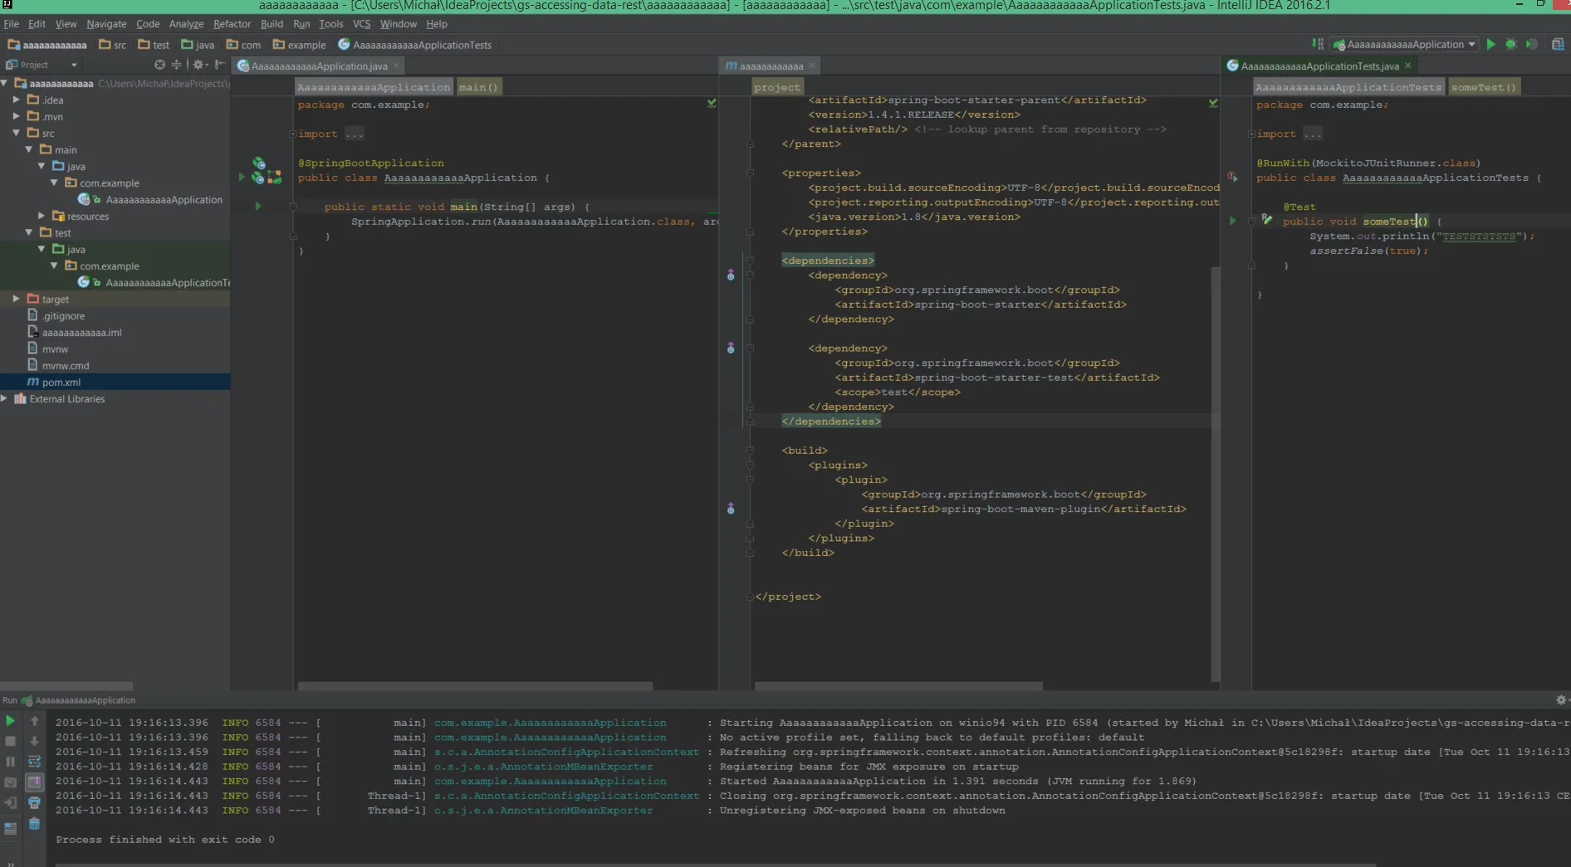Click the someTest() breadcrumb
The height and width of the screenshot is (867, 1571).
pos(1483,87)
